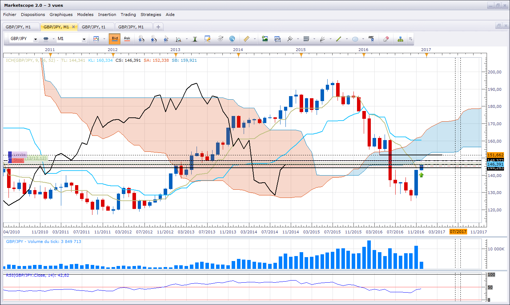Viewport: 510px width, 305px height.
Task: Toggle Bid price display
Action: click(x=115, y=39)
